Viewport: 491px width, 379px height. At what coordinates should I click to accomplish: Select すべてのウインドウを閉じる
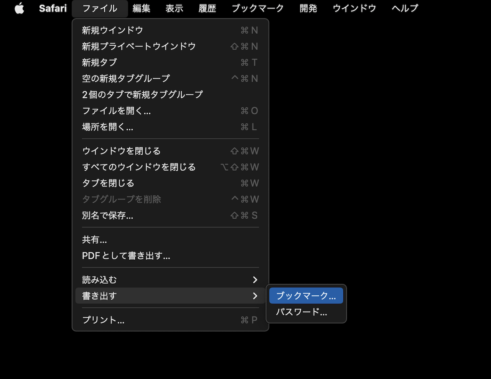pos(170,167)
